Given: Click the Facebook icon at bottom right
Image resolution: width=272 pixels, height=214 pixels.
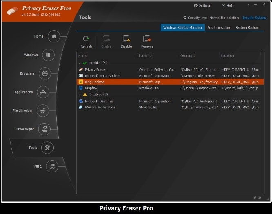Looking at the screenshot, I should (255, 198).
